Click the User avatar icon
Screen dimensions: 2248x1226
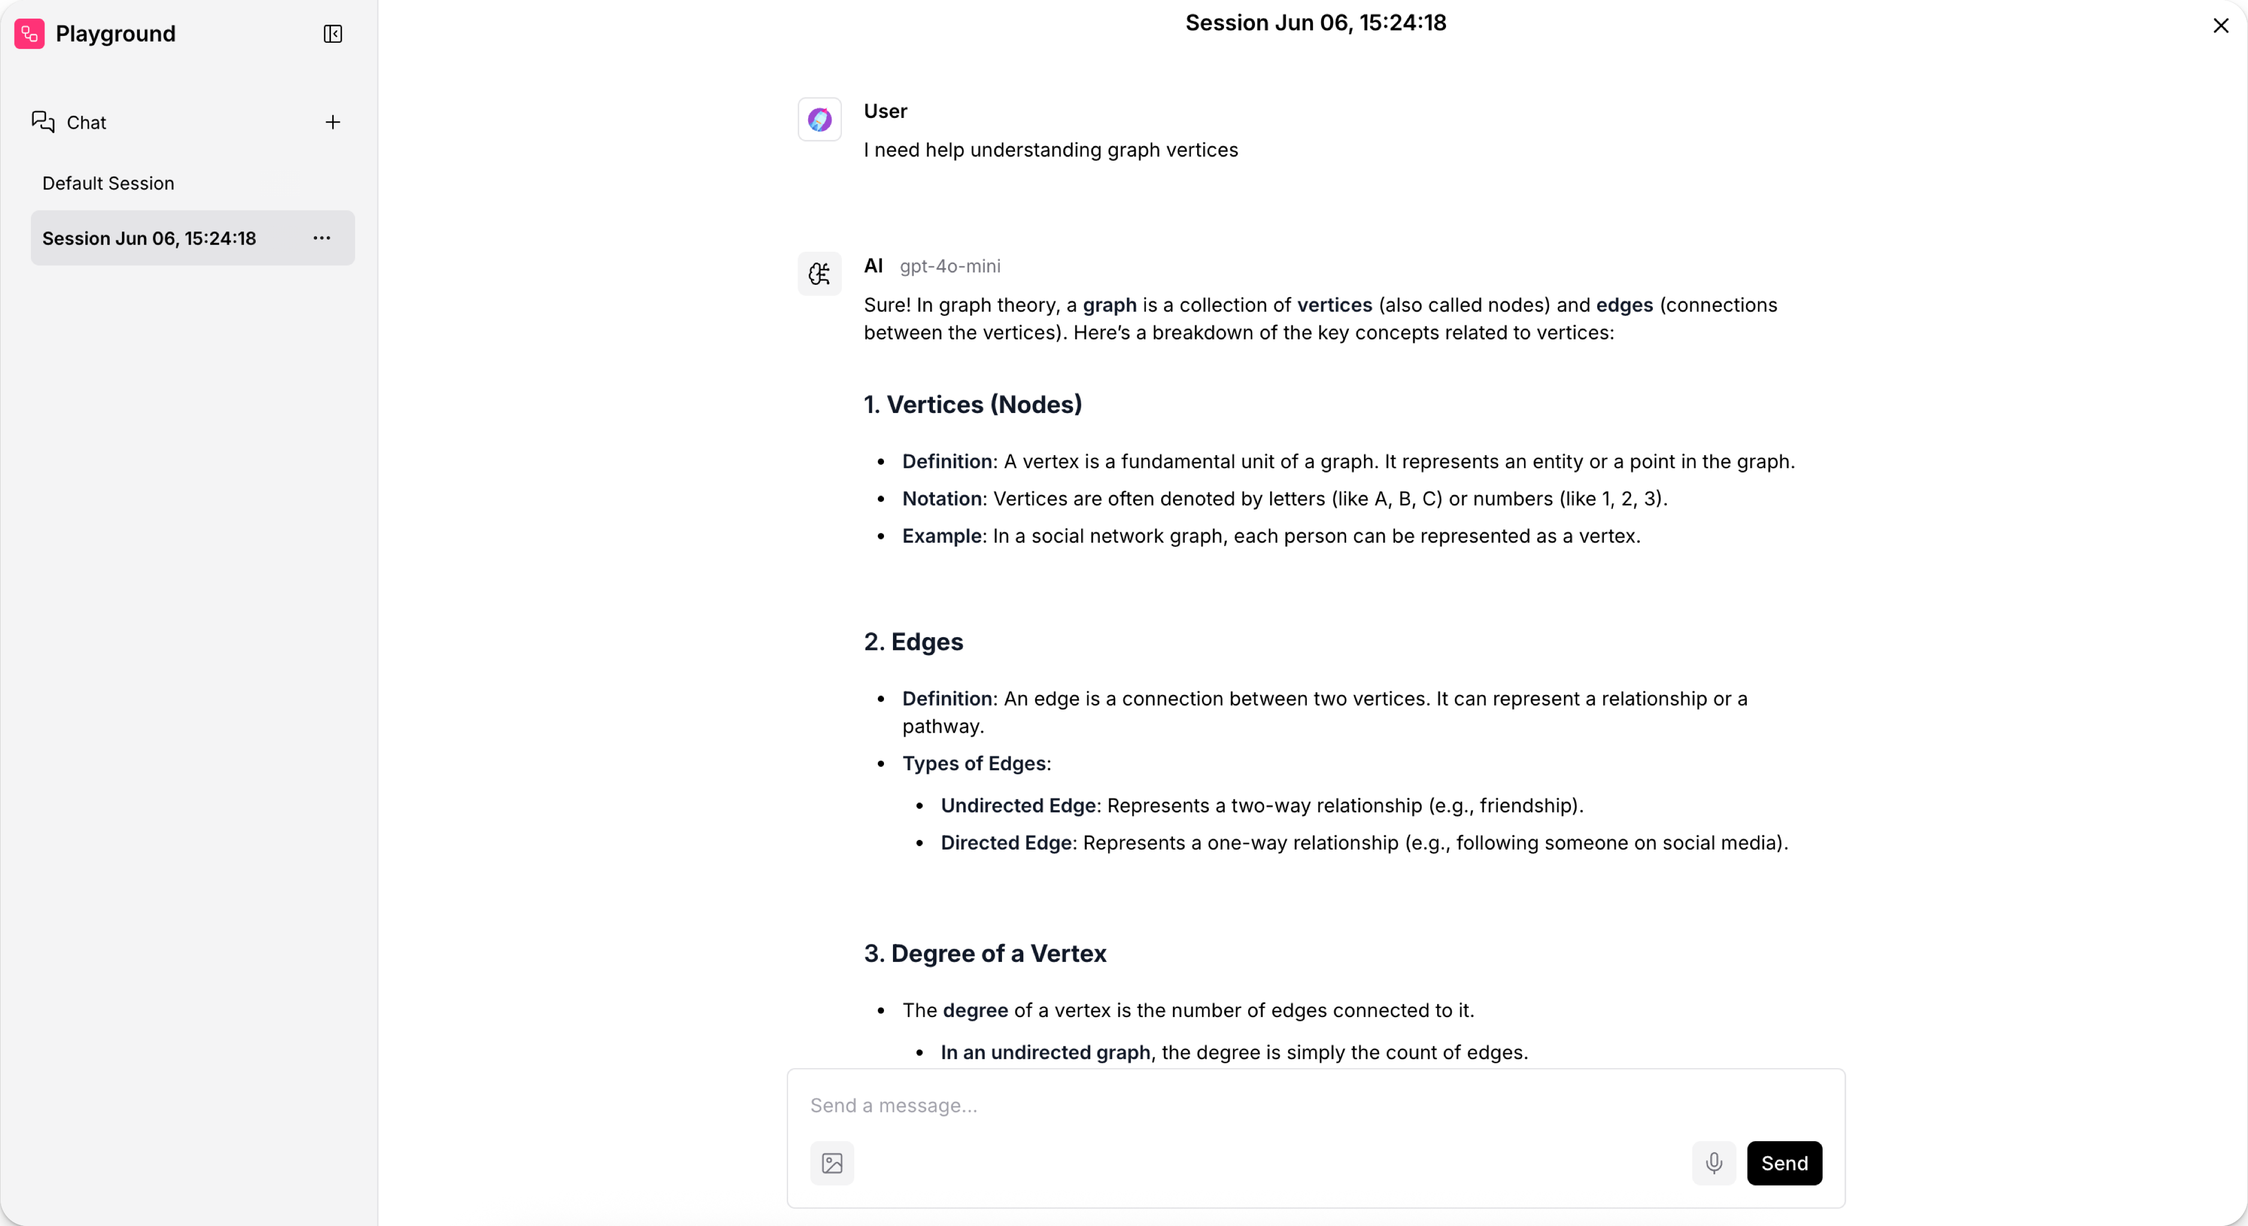pyautogui.click(x=819, y=120)
